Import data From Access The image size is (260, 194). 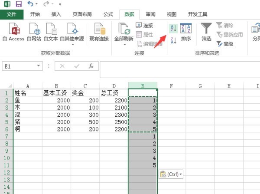13,32
